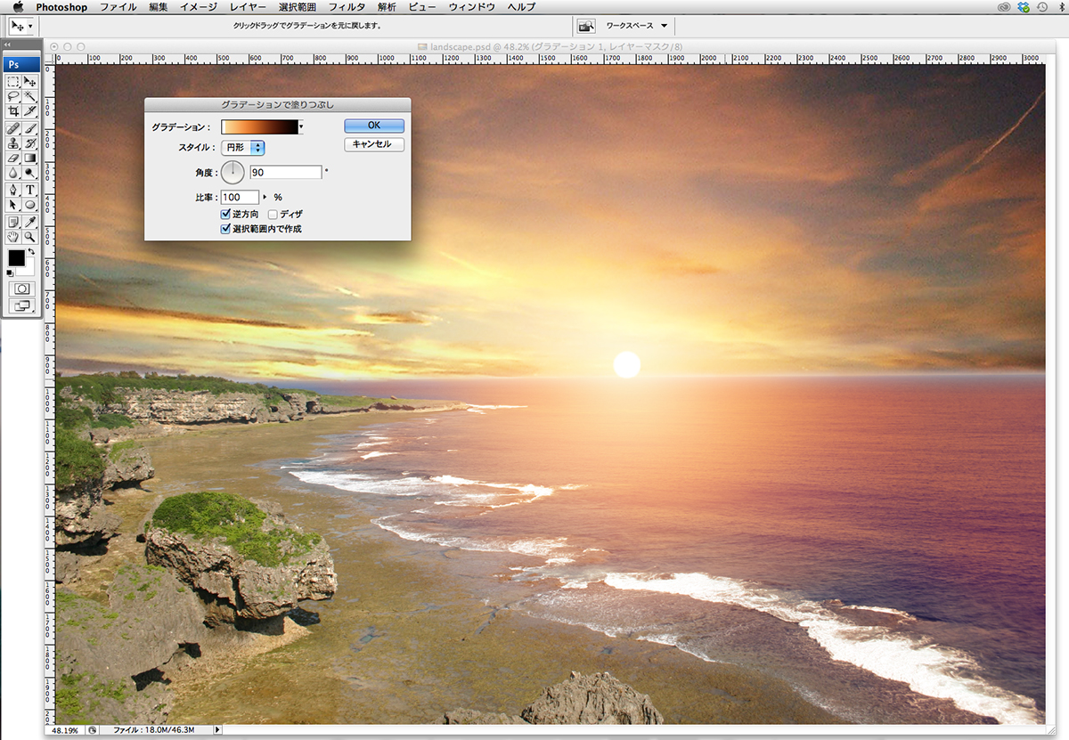Viewport: 1069px width, 740px height.
Task: Open the フィルタ menu
Action: tap(346, 6)
